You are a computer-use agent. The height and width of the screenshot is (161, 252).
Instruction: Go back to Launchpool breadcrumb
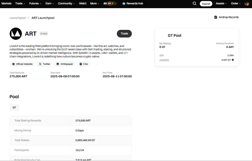coord(18,18)
